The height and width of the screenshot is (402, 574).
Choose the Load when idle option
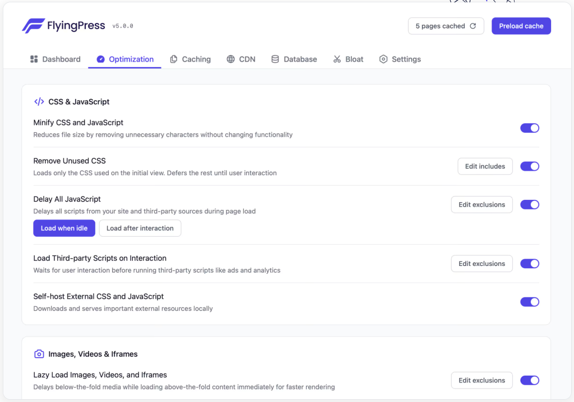click(x=64, y=228)
